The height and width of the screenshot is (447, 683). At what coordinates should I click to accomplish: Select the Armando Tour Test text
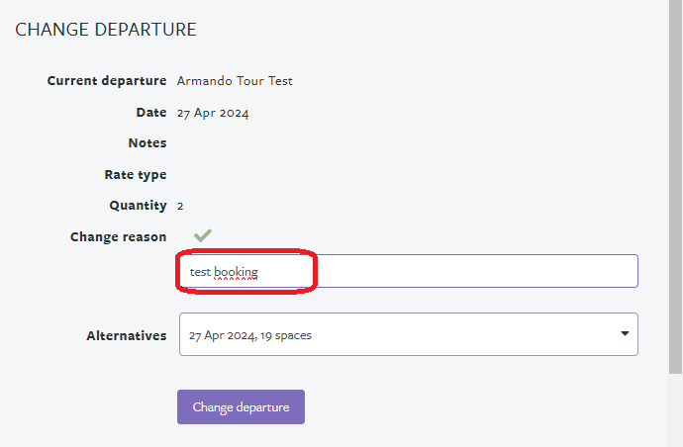coord(235,81)
